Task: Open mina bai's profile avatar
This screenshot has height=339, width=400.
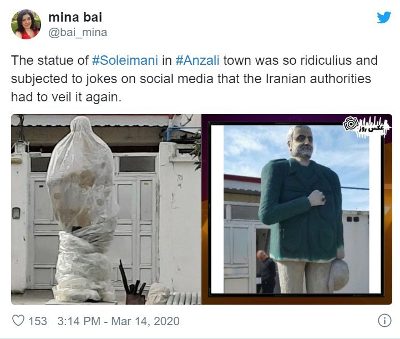Action: point(26,24)
